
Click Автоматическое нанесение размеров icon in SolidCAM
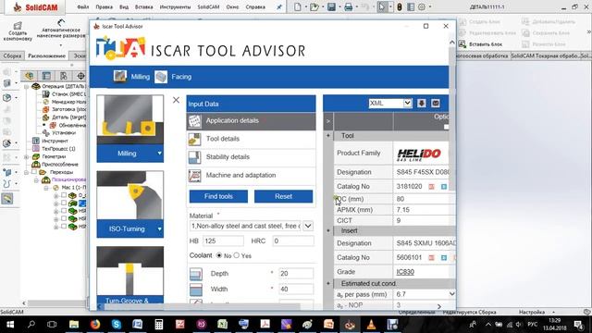tap(61, 22)
